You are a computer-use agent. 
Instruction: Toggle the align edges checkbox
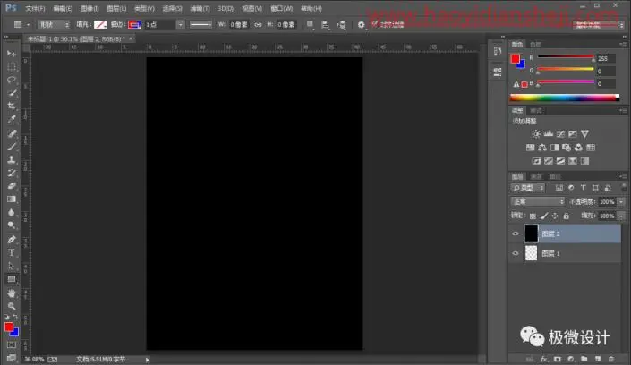[x=374, y=24]
